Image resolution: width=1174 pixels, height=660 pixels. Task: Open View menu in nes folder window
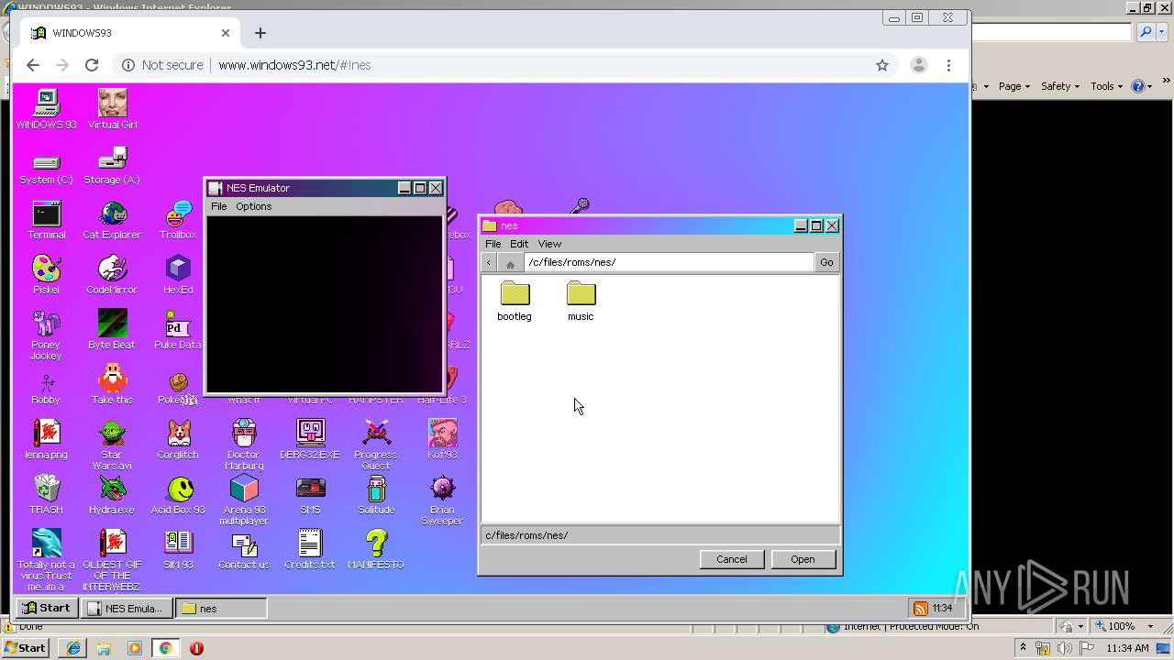click(549, 244)
